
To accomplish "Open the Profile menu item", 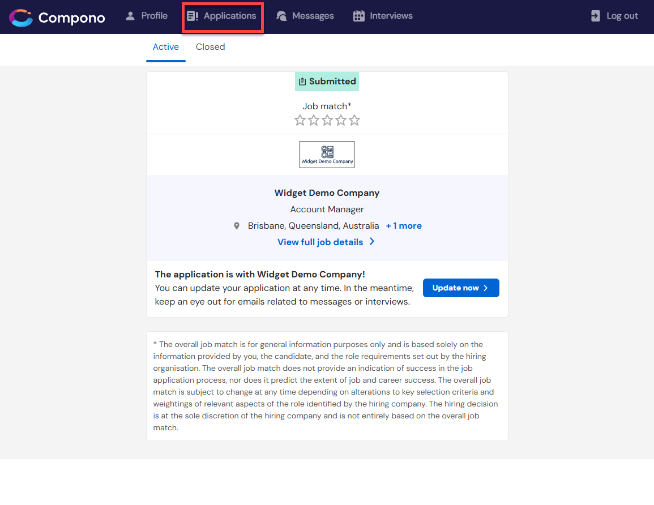I will click(147, 16).
